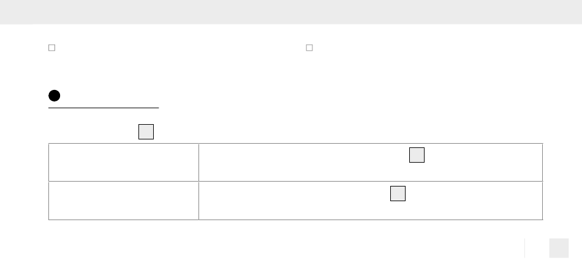Screen dimensions: 582x266
Task: Click the gray square box in second table row
Action: pos(398,193)
